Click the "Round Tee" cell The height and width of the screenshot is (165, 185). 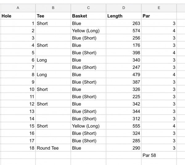coord(53,148)
